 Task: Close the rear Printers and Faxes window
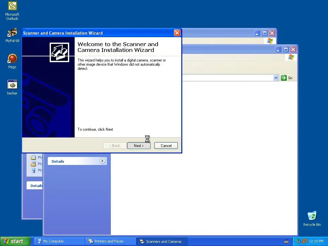point(272,33)
